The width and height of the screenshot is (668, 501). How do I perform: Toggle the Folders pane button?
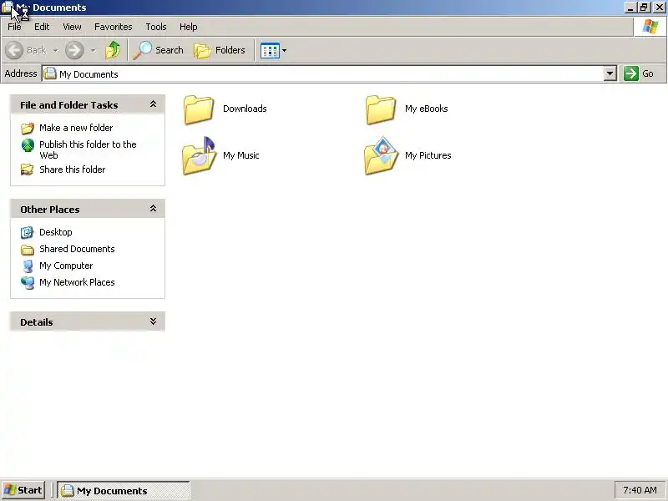(220, 50)
